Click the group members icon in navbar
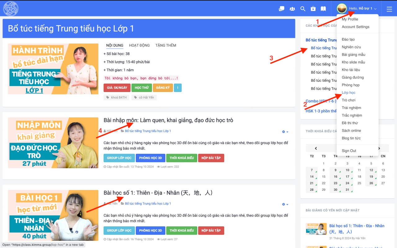The width and height of the screenshot is (397, 248). [292, 9]
